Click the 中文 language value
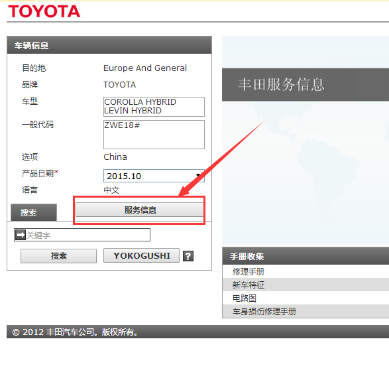Viewport: 389px width, 392px height. 111,190
